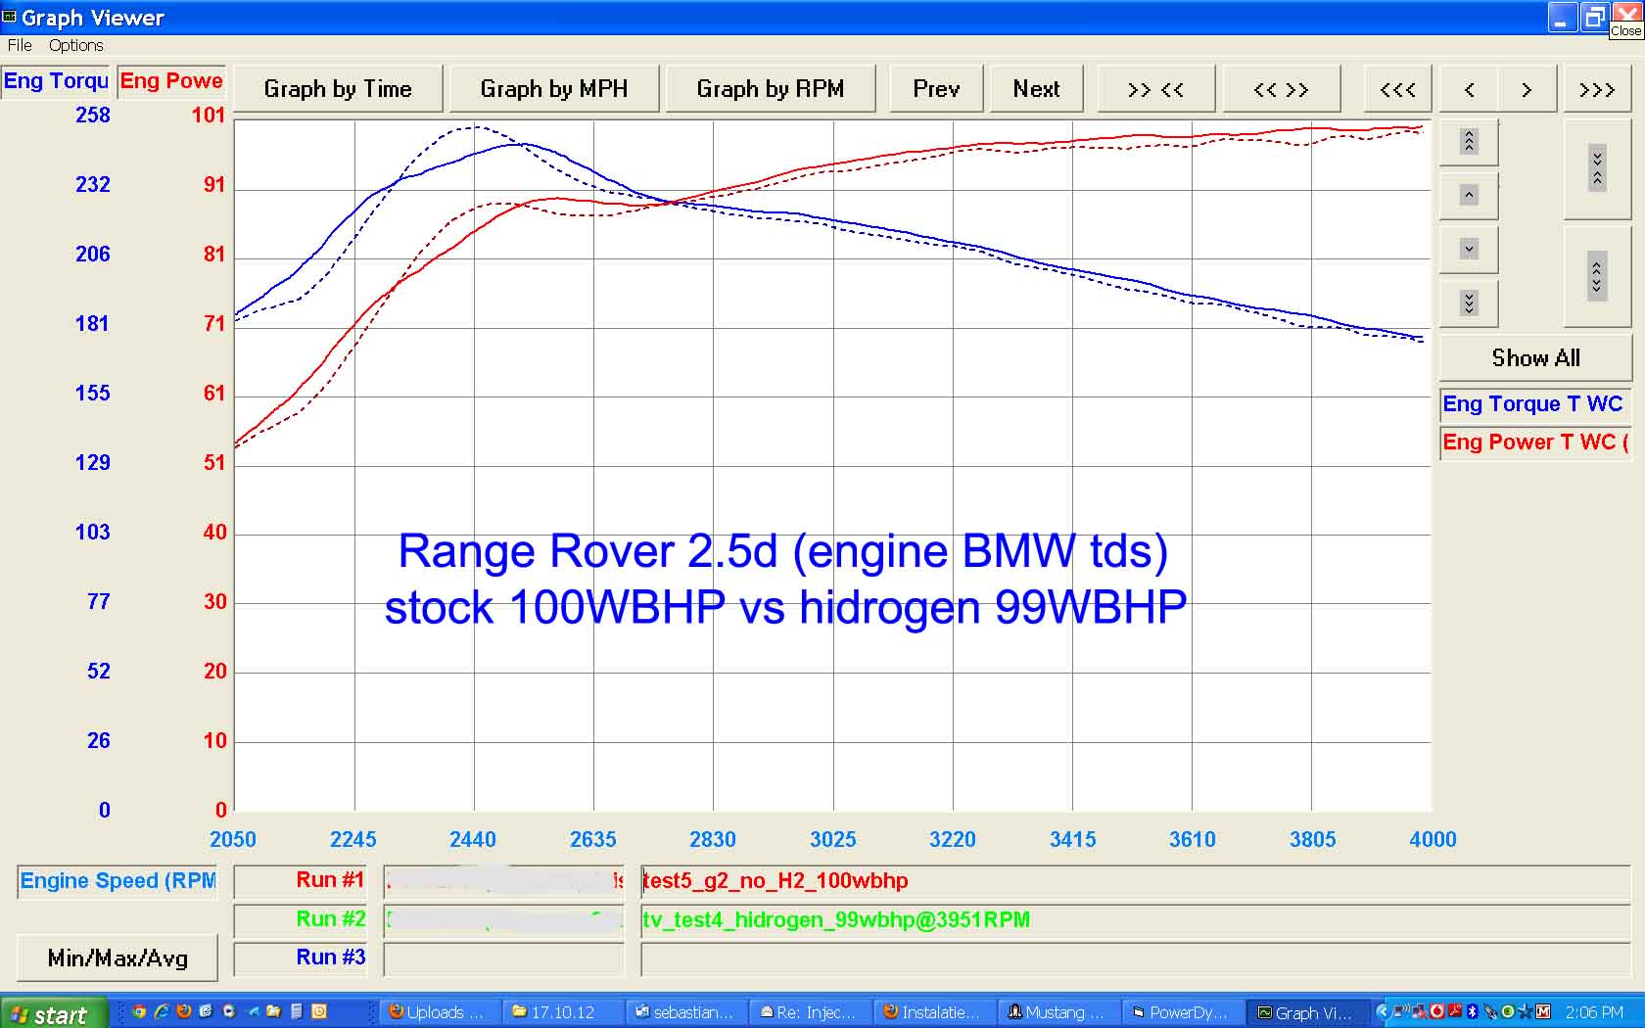Click the triple down-arrow scroll button

(1469, 303)
